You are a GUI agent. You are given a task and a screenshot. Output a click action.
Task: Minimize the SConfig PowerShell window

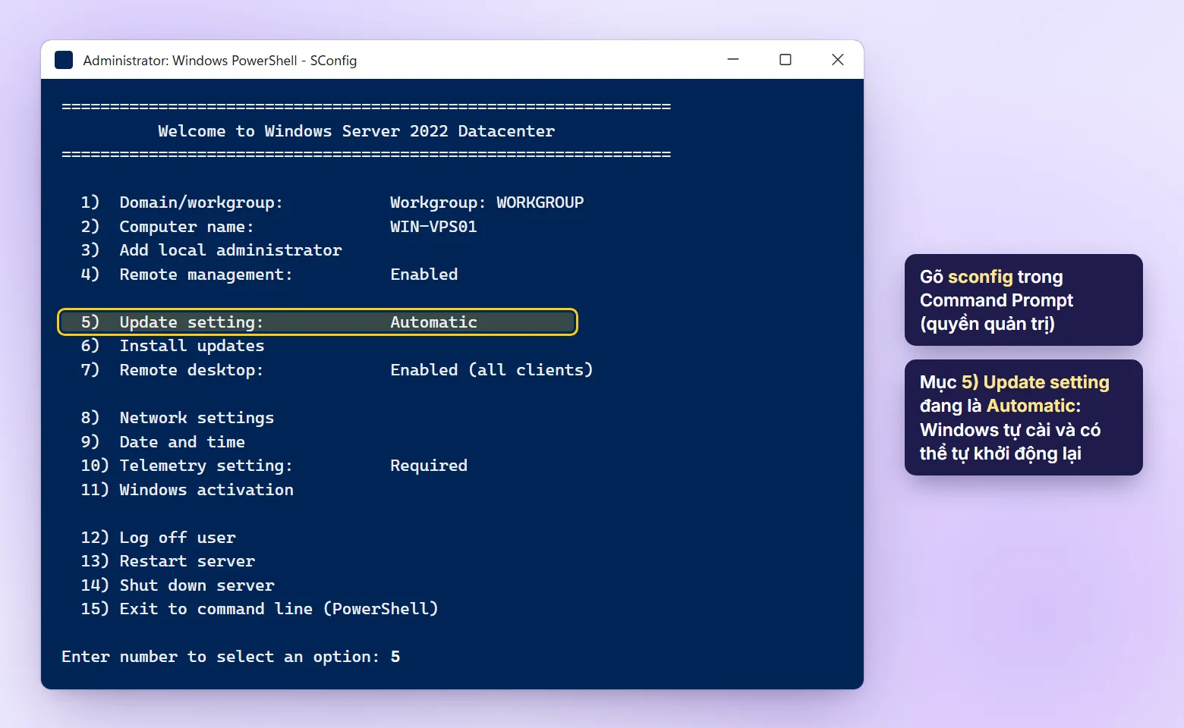pyautogui.click(x=733, y=59)
